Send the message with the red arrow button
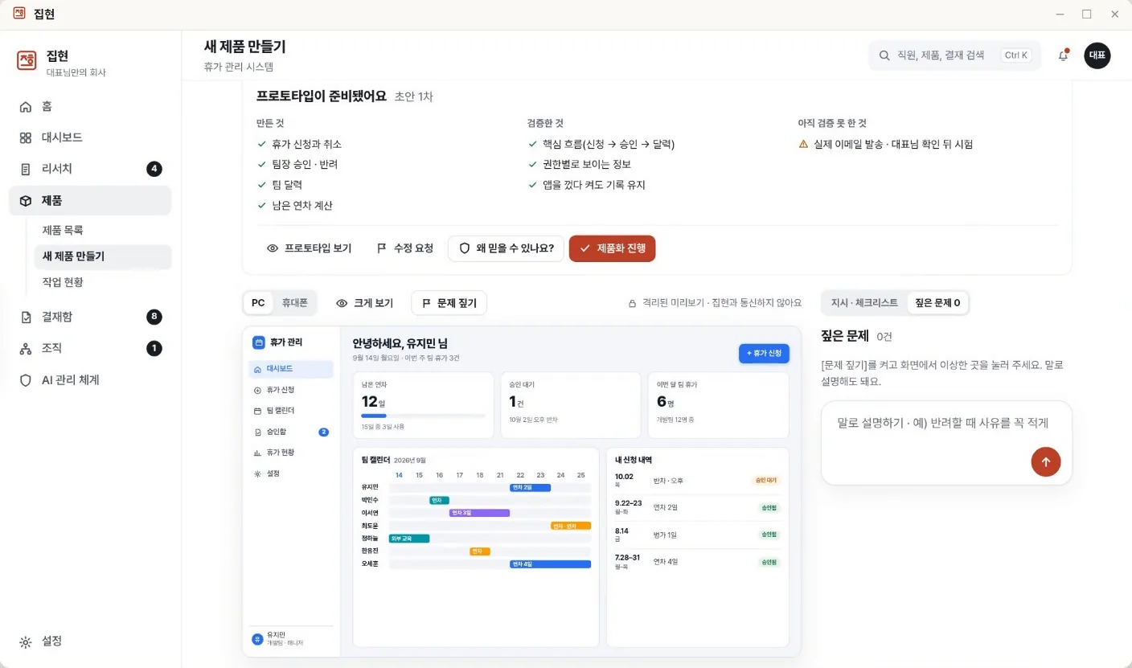 coord(1046,461)
